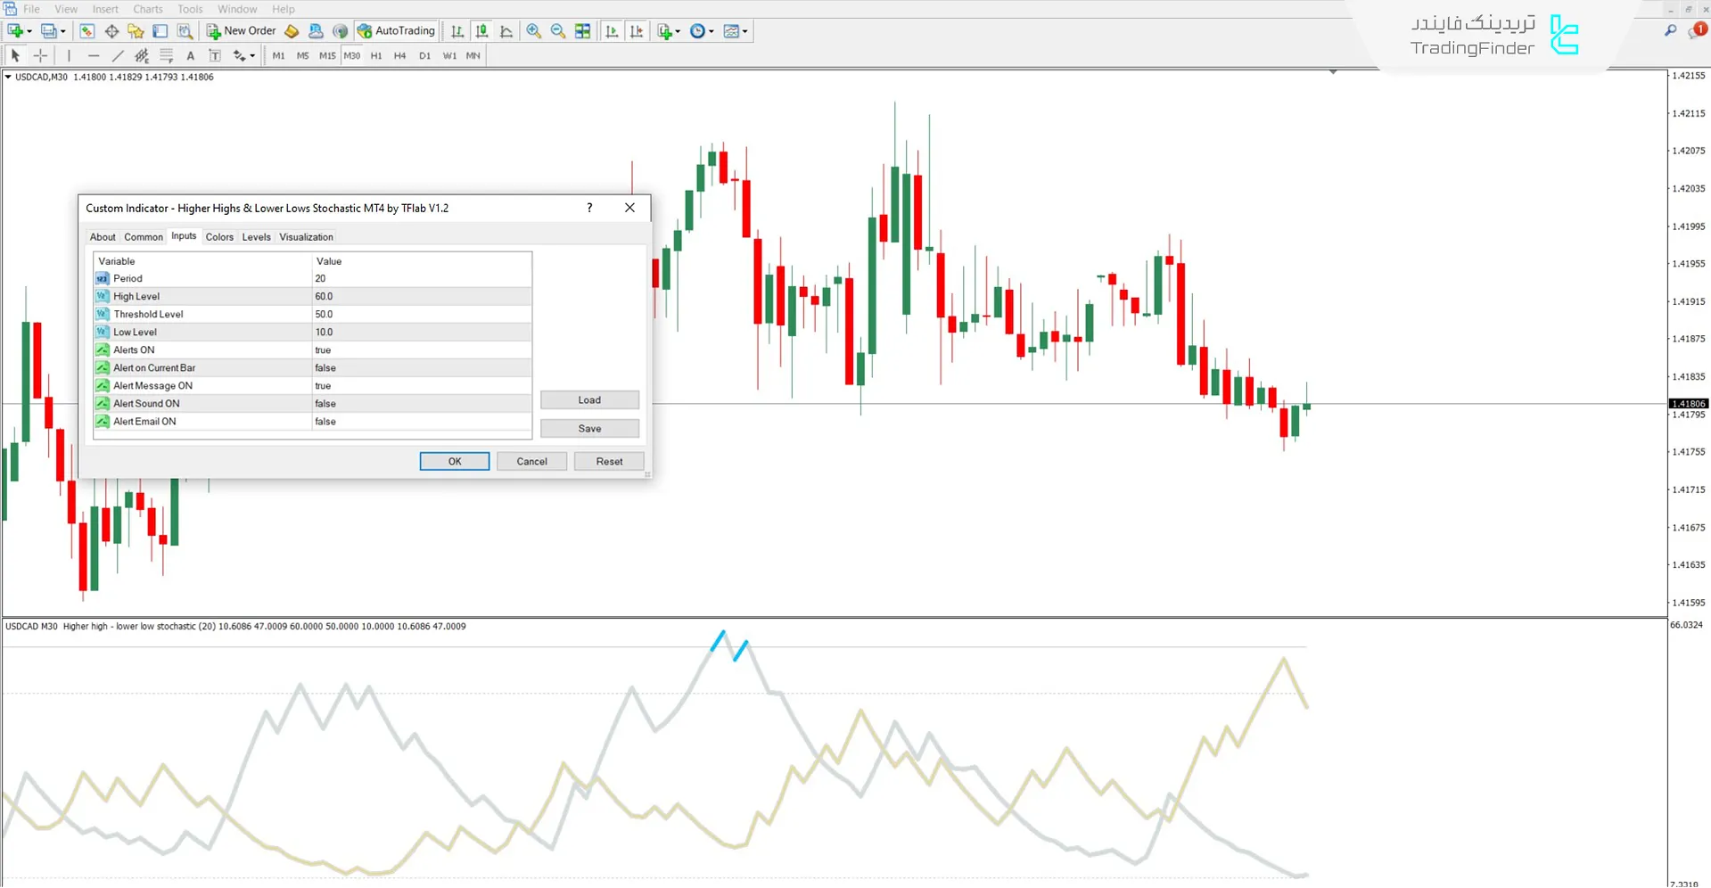The width and height of the screenshot is (1711, 888).
Task: Select the Crosshair tool
Action: click(40, 55)
